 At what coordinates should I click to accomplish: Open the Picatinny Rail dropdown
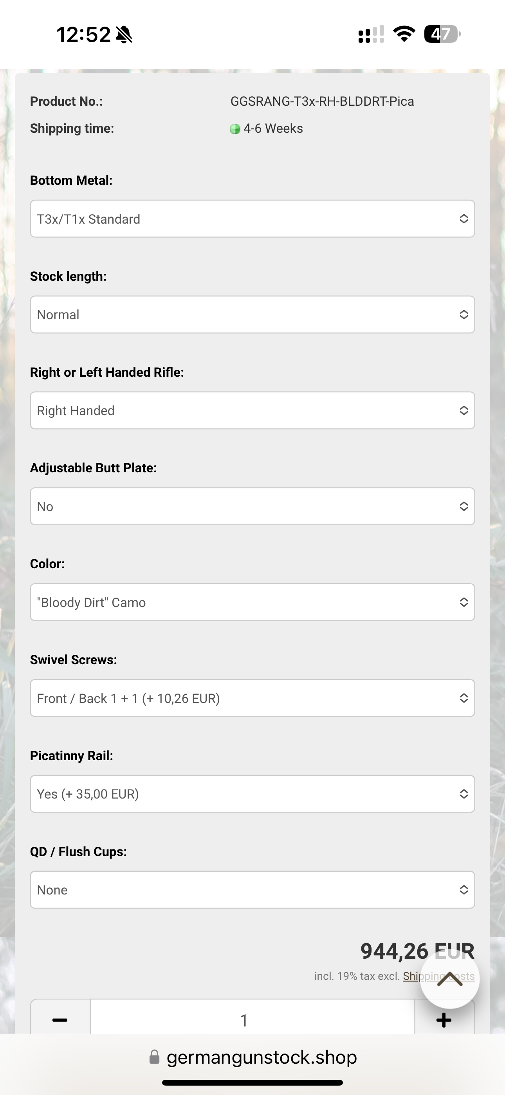(252, 794)
